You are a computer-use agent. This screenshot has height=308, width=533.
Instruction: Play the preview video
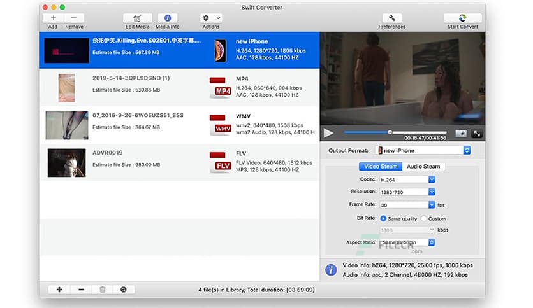click(x=328, y=133)
